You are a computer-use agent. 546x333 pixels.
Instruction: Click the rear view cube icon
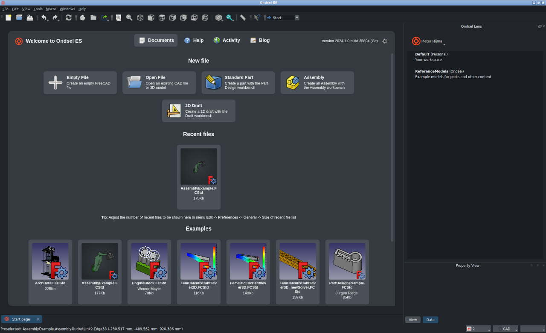183,18
